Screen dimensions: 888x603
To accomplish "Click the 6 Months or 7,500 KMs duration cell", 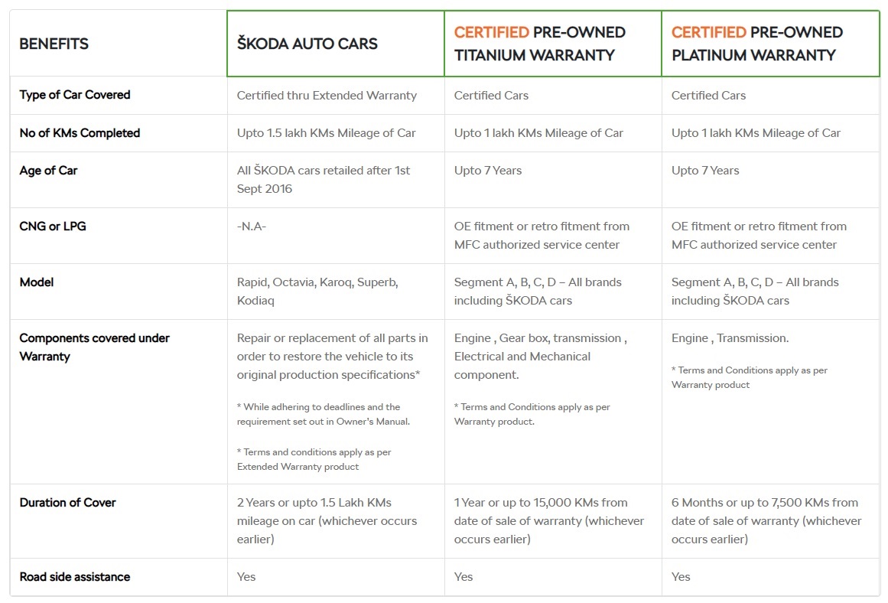I will (x=766, y=520).
